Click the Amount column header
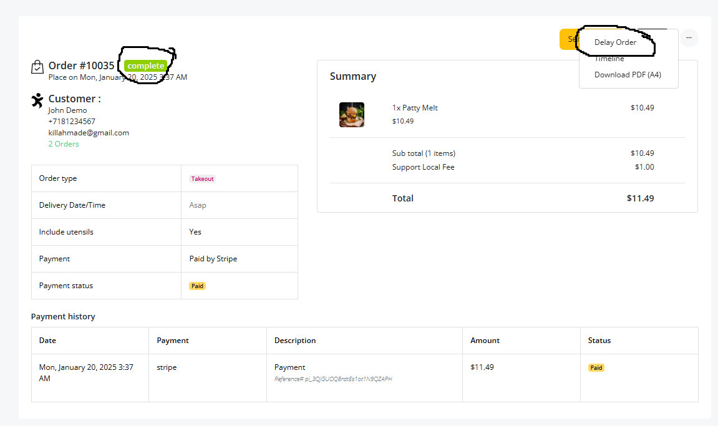 (x=485, y=341)
